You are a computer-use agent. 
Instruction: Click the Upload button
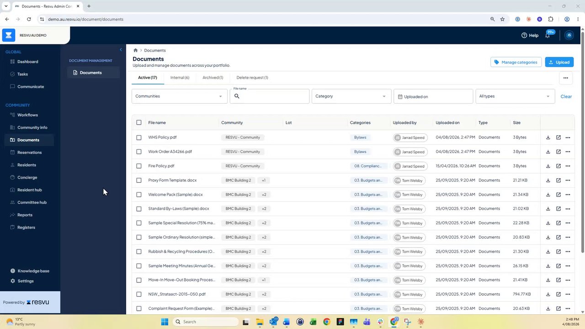coord(559,62)
